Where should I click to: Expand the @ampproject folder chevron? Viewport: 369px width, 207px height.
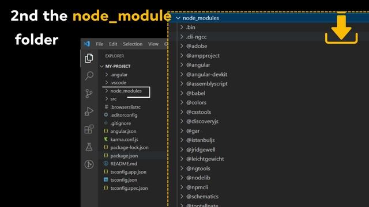tap(182, 55)
